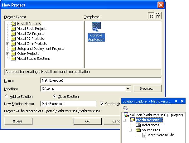The width and height of the screenshot is (189, 143).
Task: Select Haskell Projects in project types
Action: (29, 24)
